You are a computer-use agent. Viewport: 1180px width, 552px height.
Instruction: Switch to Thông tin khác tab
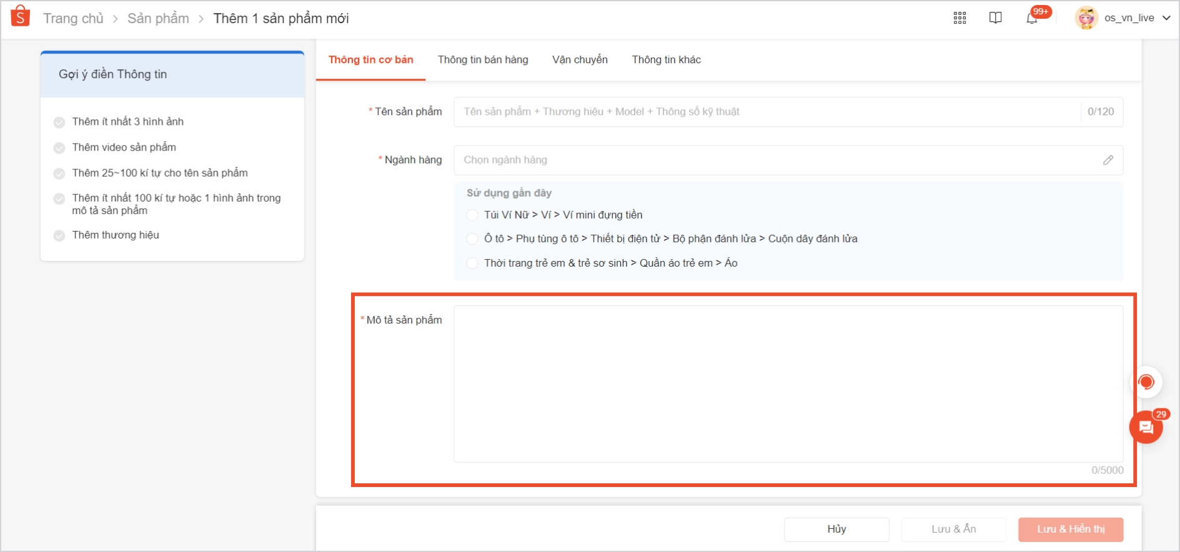point(666,60)
